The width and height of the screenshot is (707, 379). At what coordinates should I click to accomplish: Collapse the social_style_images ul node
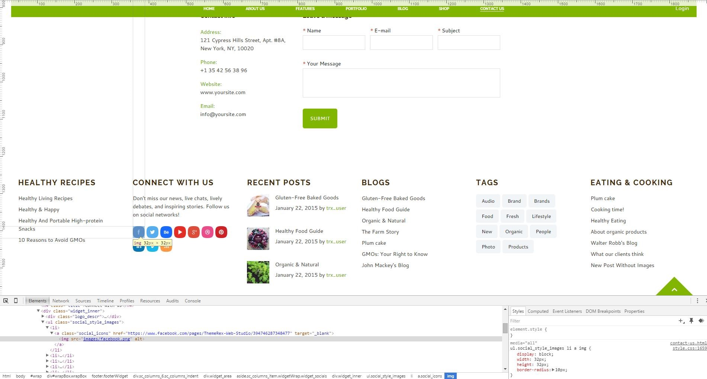[x=43, y=322]
